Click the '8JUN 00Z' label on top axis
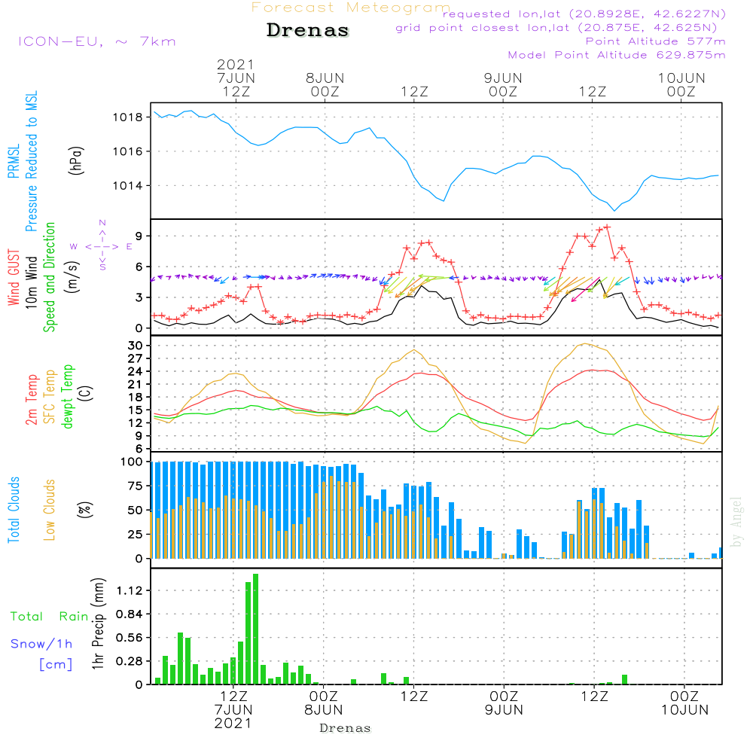The height and width of the screenshot is (753, 753). pyautogui.click(x=325, y=85)
